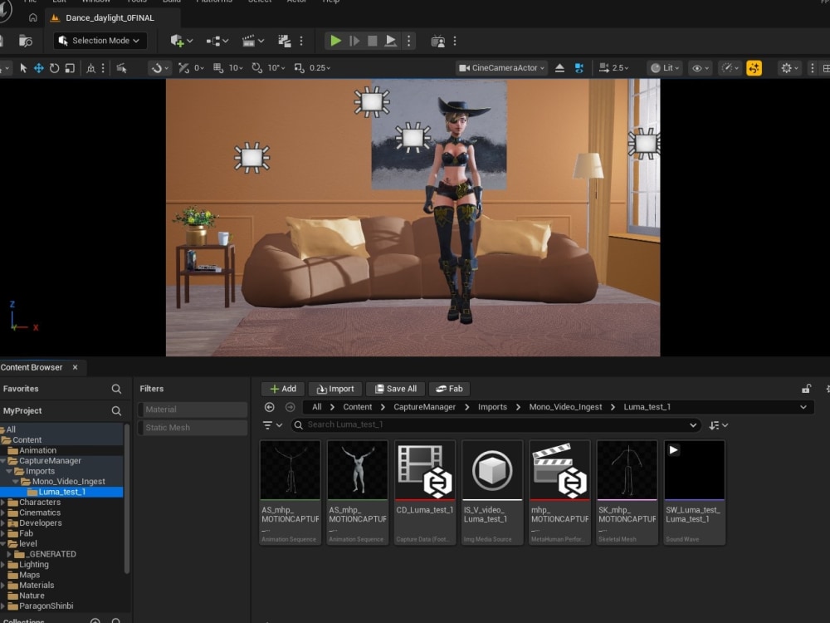Viewport: 830px width, 623px height.
Task: Open the snapping magnet dropdown
Action: pos(159,68)
